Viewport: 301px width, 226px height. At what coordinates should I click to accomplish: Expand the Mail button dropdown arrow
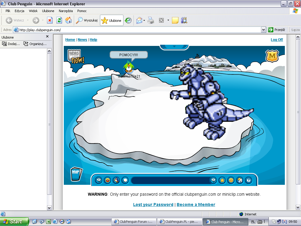pyautogui.click(x=144, y=20)
